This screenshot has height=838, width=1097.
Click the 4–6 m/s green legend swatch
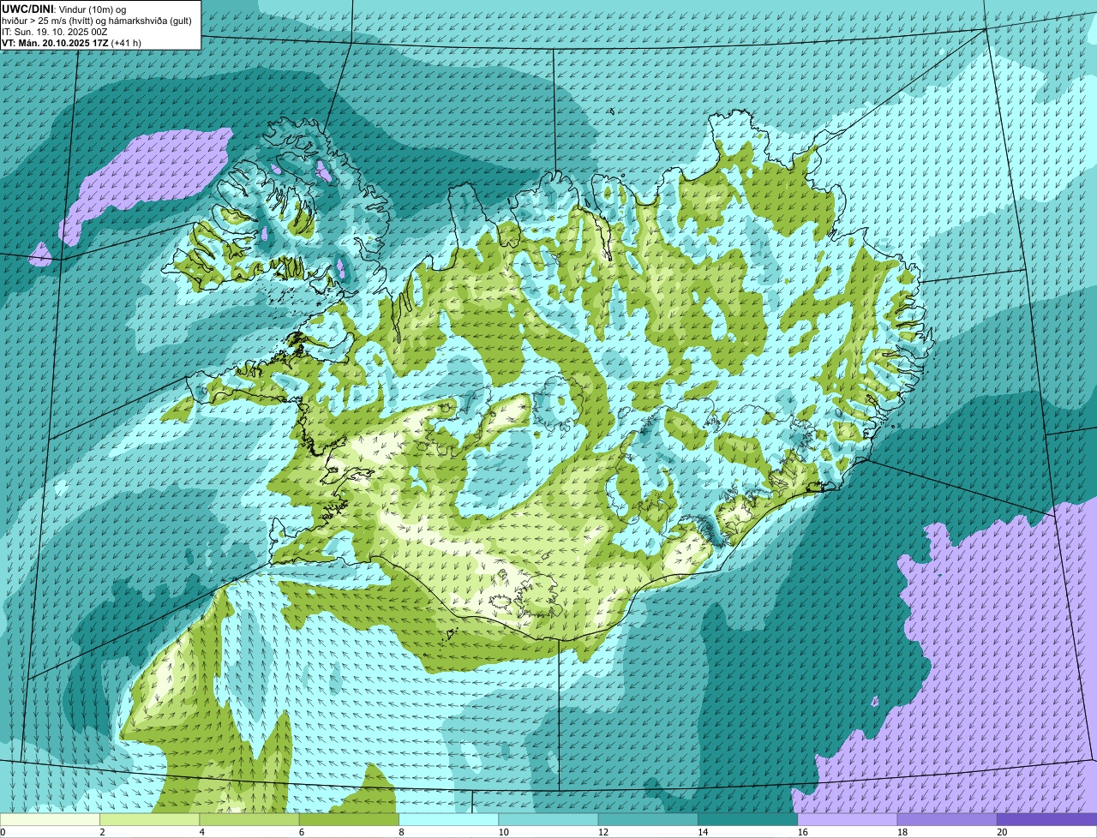coord(249,819)
